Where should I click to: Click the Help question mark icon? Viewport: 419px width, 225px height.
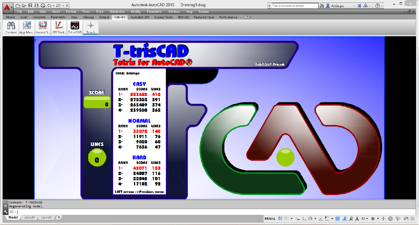point(378,6)
